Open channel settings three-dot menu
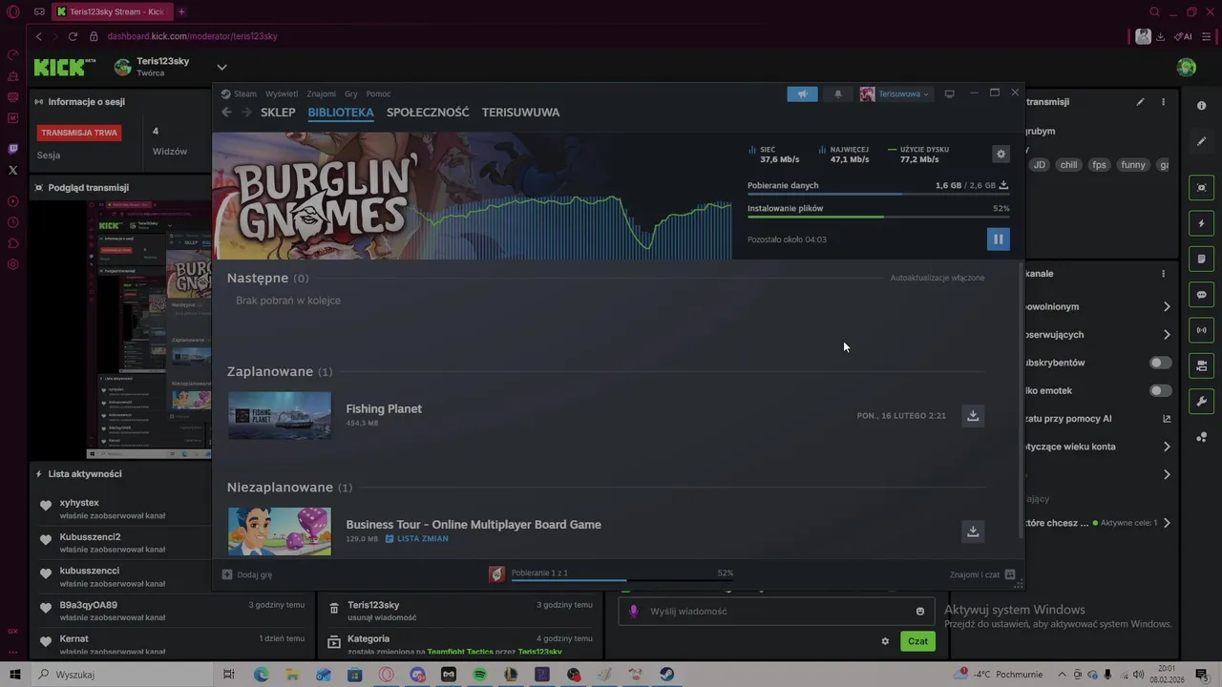This screenshot has height=687, width=1222. tap(1163, 274)
